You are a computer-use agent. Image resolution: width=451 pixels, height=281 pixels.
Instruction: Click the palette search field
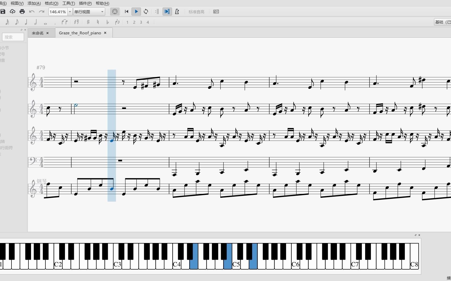pos(13,37)
